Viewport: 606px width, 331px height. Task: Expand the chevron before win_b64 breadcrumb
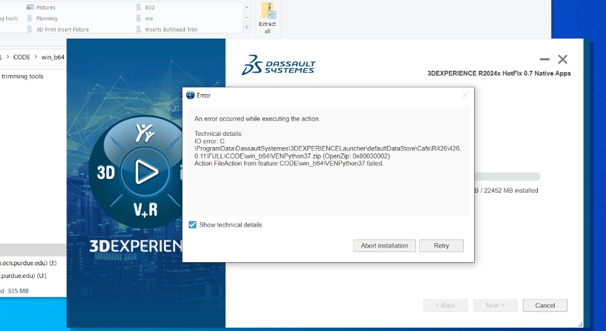[35, 57]
